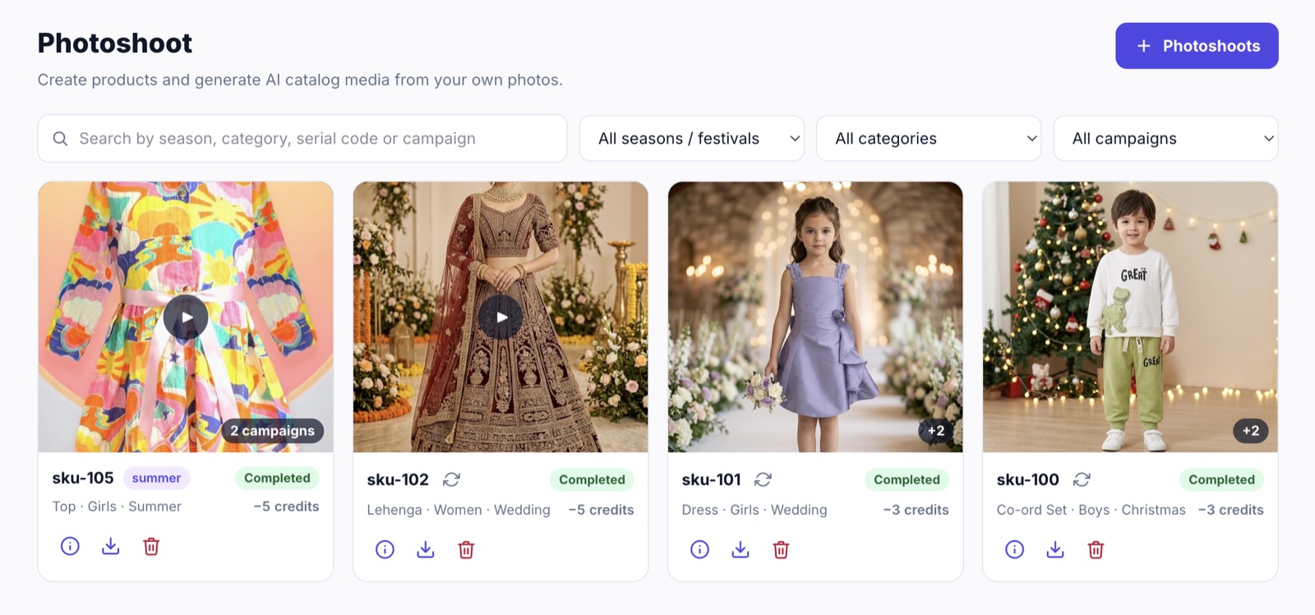The image size is (1315, 615).
Task: Click the summer tag on sku-105
Action: pos(156,478)
